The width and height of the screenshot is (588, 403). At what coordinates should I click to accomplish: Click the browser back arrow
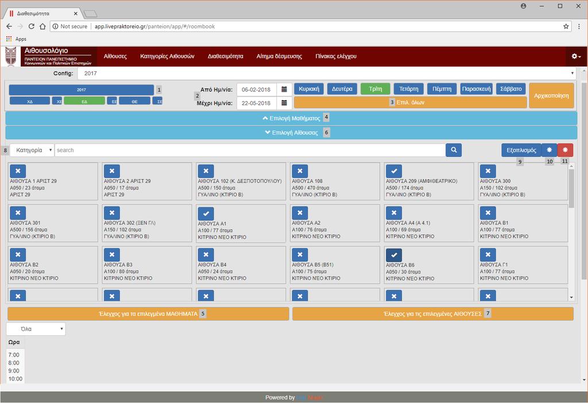click(x=9, y=26)
